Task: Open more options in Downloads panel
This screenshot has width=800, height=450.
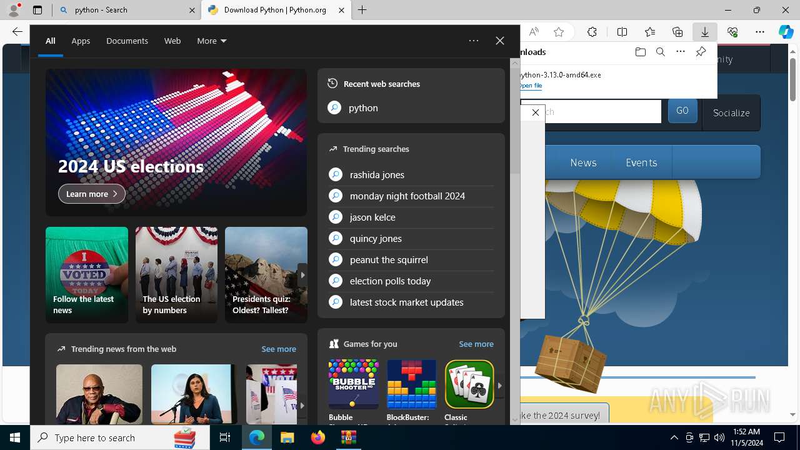Action: [681, 52]
